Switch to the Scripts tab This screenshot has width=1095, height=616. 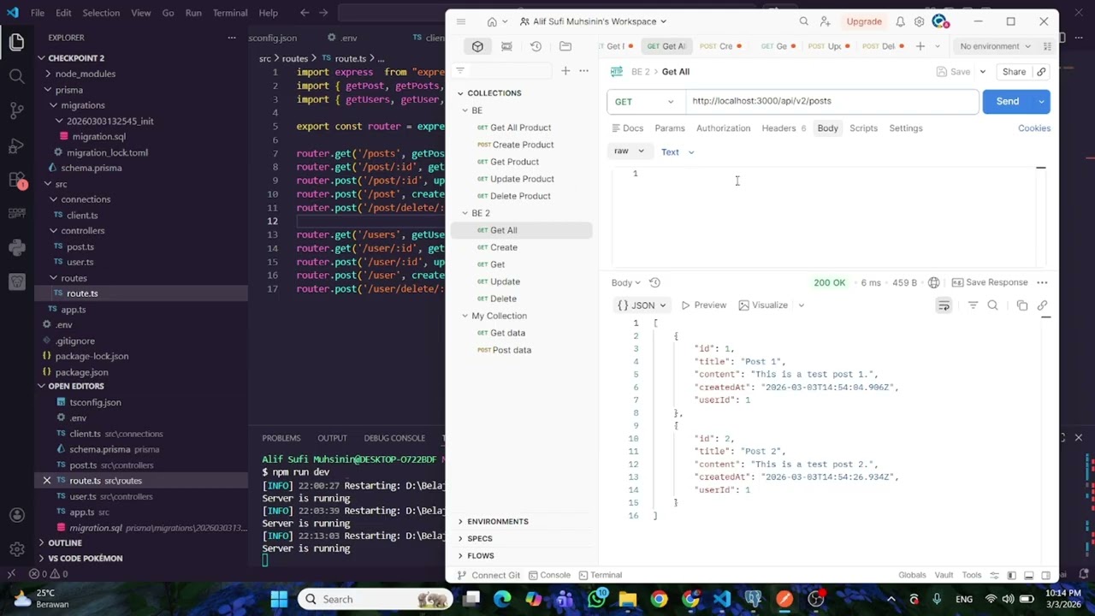(x=863, y=128)
